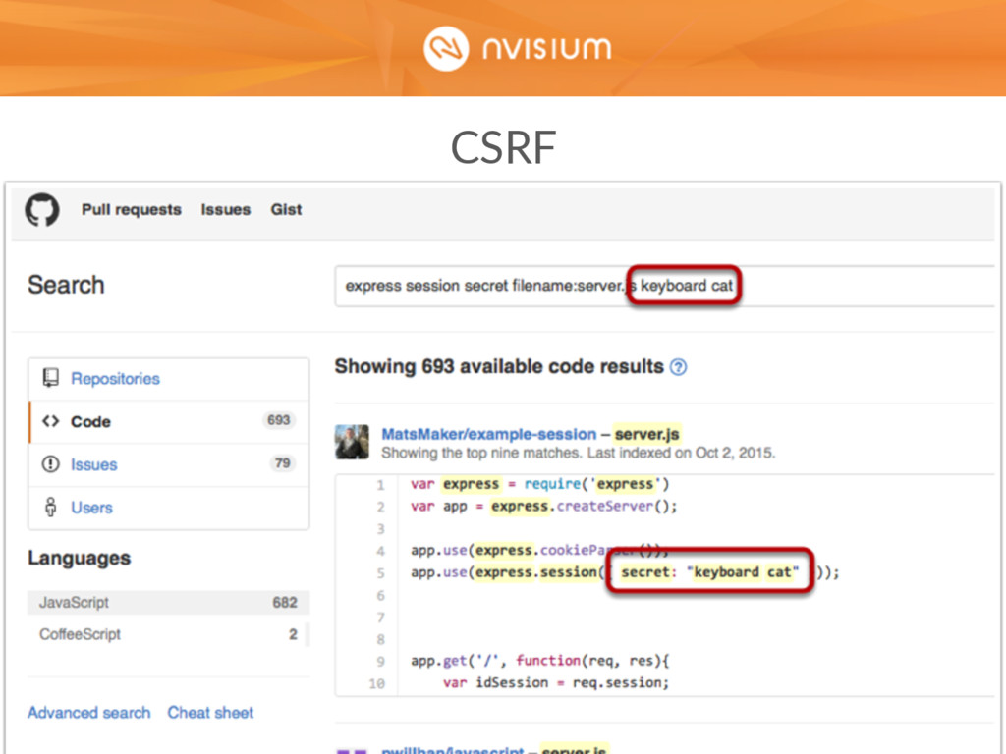Filter by JavaScript language
The width and height of the screenshot is (1006, 754).
tap(168, 603)
